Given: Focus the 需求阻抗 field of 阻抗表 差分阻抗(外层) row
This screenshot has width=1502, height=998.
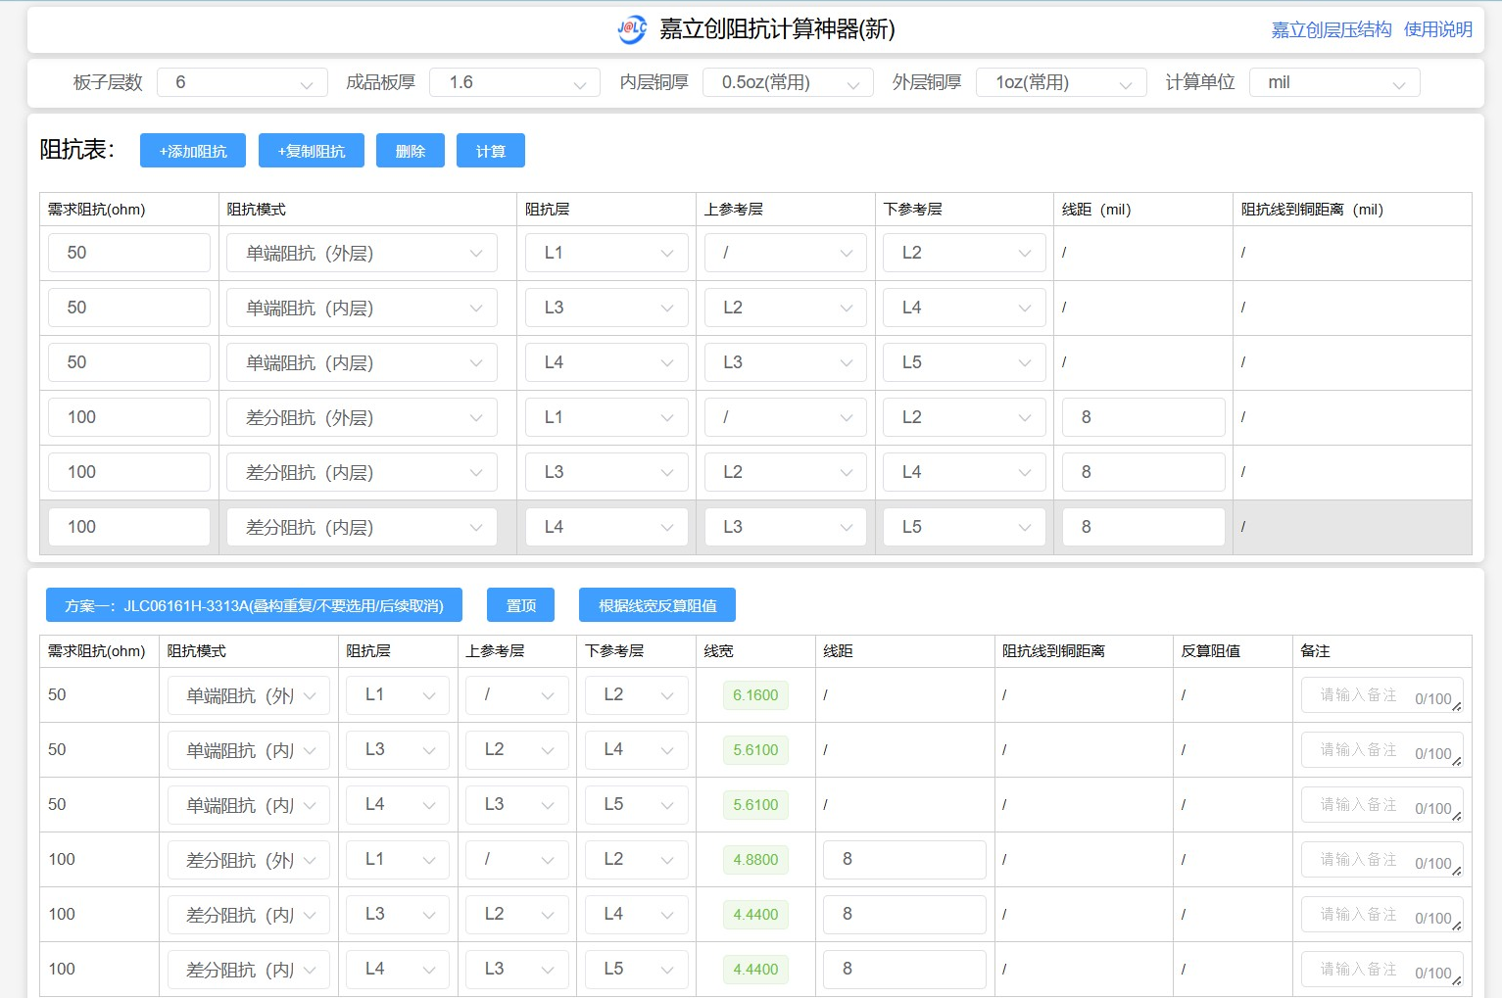Looking at the screenshot, I should coord(129,417).
